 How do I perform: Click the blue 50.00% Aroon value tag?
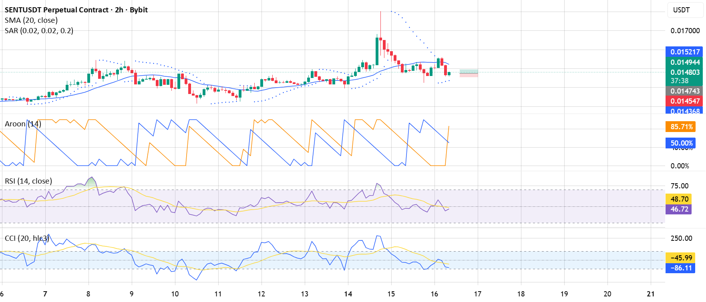click(680, 143)
